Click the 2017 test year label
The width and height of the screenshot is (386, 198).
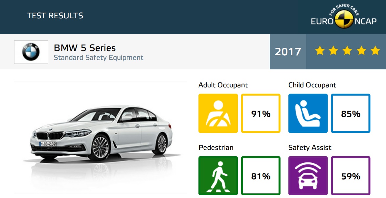[x=288, y=52]
